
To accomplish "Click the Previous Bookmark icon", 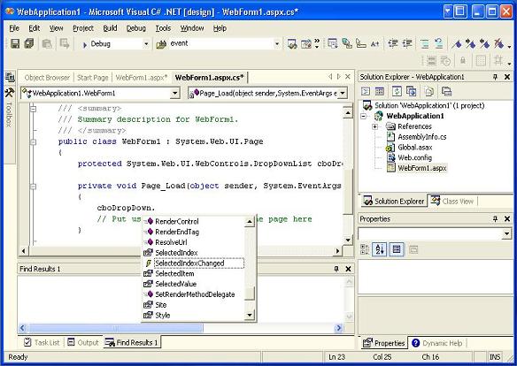I will click(484, 43).
